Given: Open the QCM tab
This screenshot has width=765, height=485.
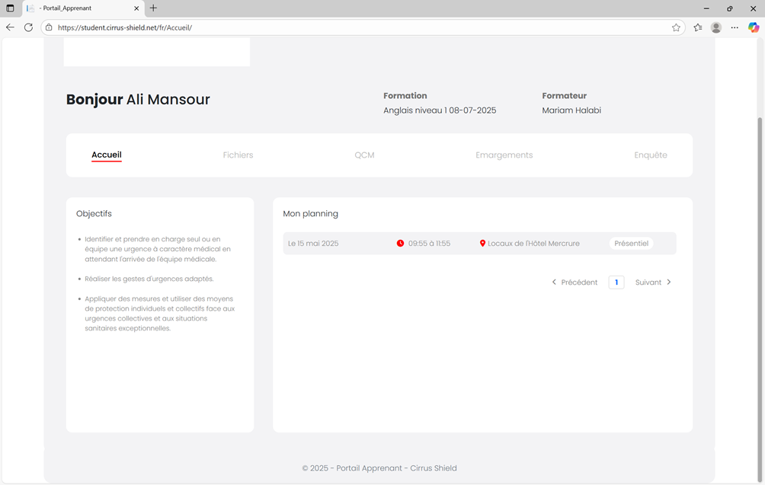Looking at the screenshot, I should [x=364, y=155].
